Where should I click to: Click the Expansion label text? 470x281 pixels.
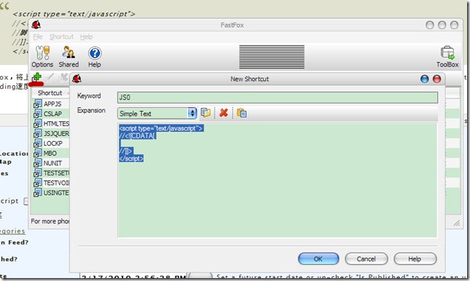[91, 110]
